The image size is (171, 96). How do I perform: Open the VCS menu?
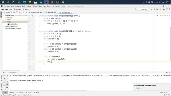coord(53,6)
